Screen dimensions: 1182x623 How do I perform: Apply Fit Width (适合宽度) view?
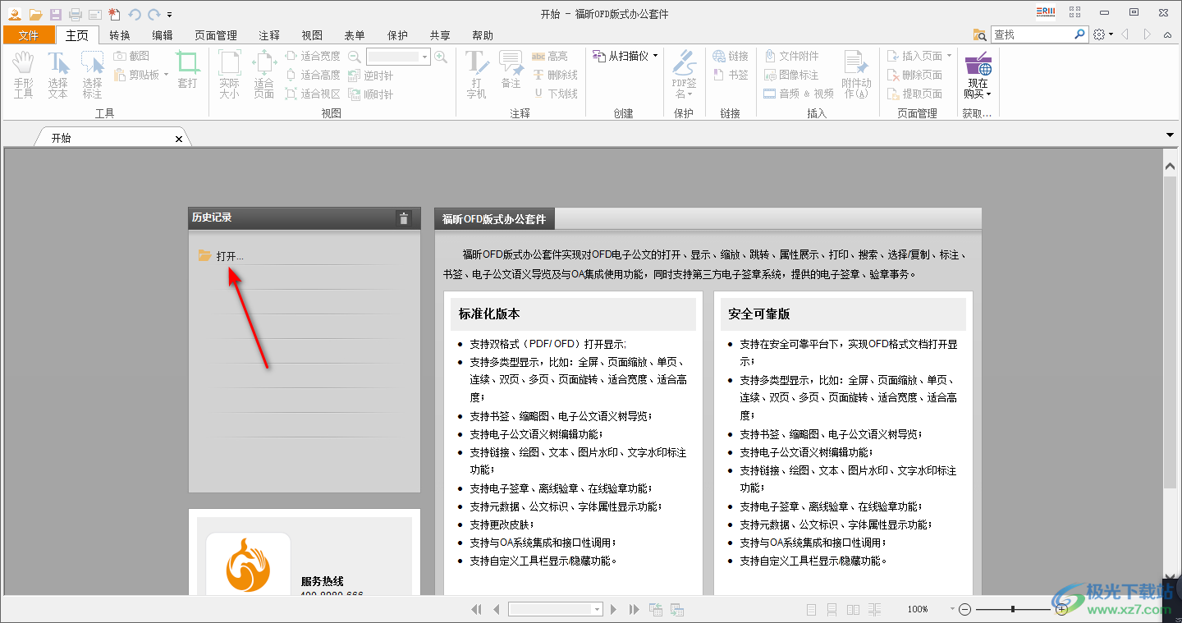(x=312, y=56)
